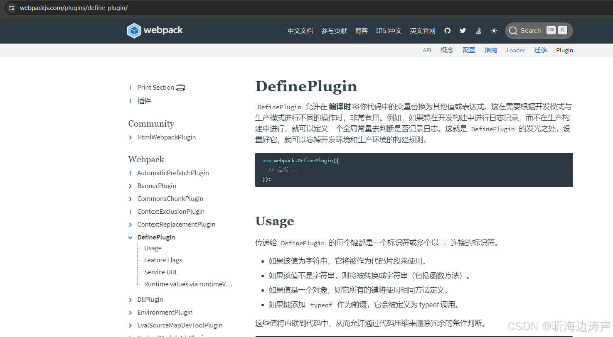Expand the BannerPlugin chevron

(x=130, y=186)
